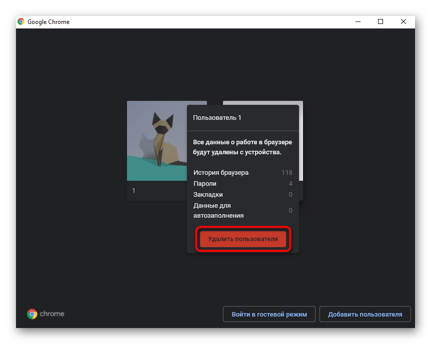Image resolution: width=431 pixels, height=344 pixels.
Task: Click the Google Chrome title bar icon
Action: point(21,21)
